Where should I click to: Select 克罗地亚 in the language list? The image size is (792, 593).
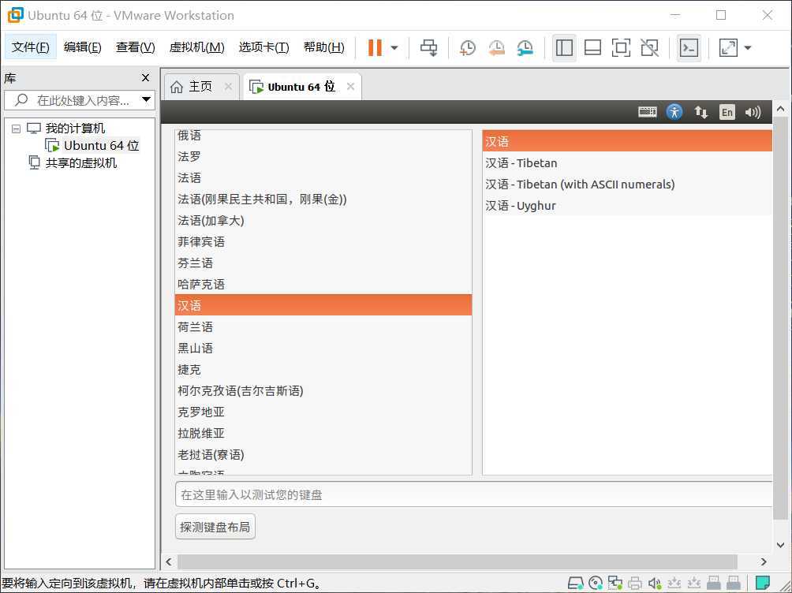coord(323,412)
